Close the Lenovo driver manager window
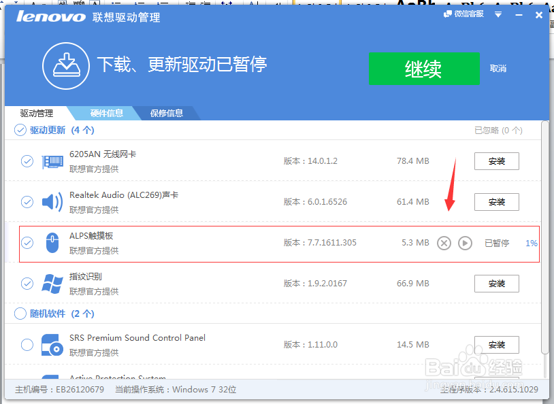The height and width of the screenshot is (404, 554). coord(539,15)
